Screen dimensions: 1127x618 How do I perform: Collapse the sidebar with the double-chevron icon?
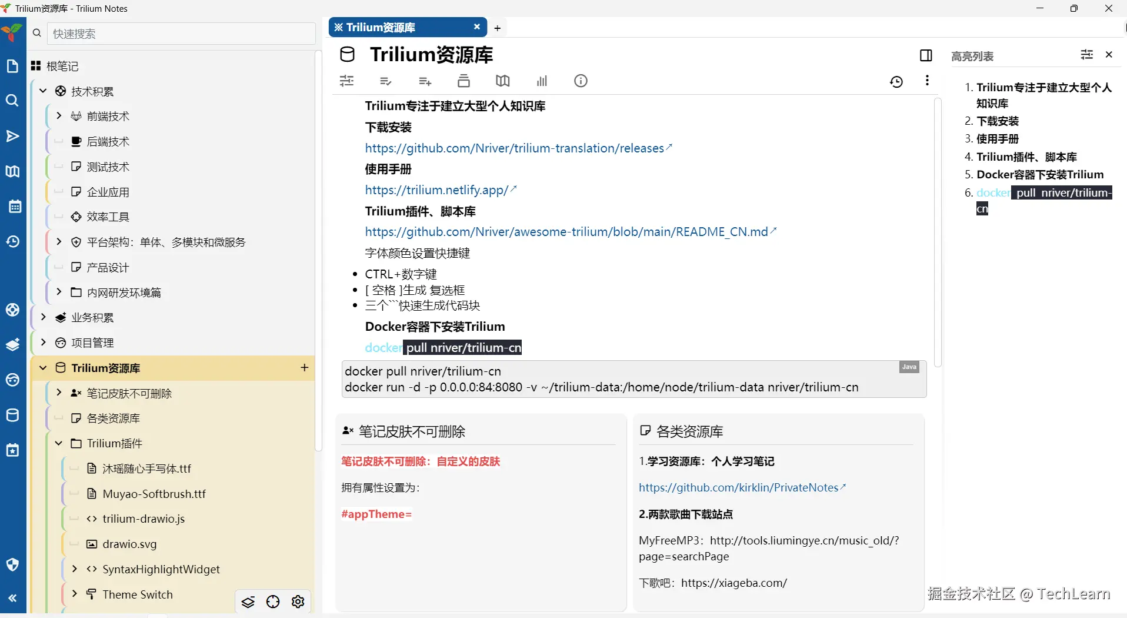tap(12, 599)
